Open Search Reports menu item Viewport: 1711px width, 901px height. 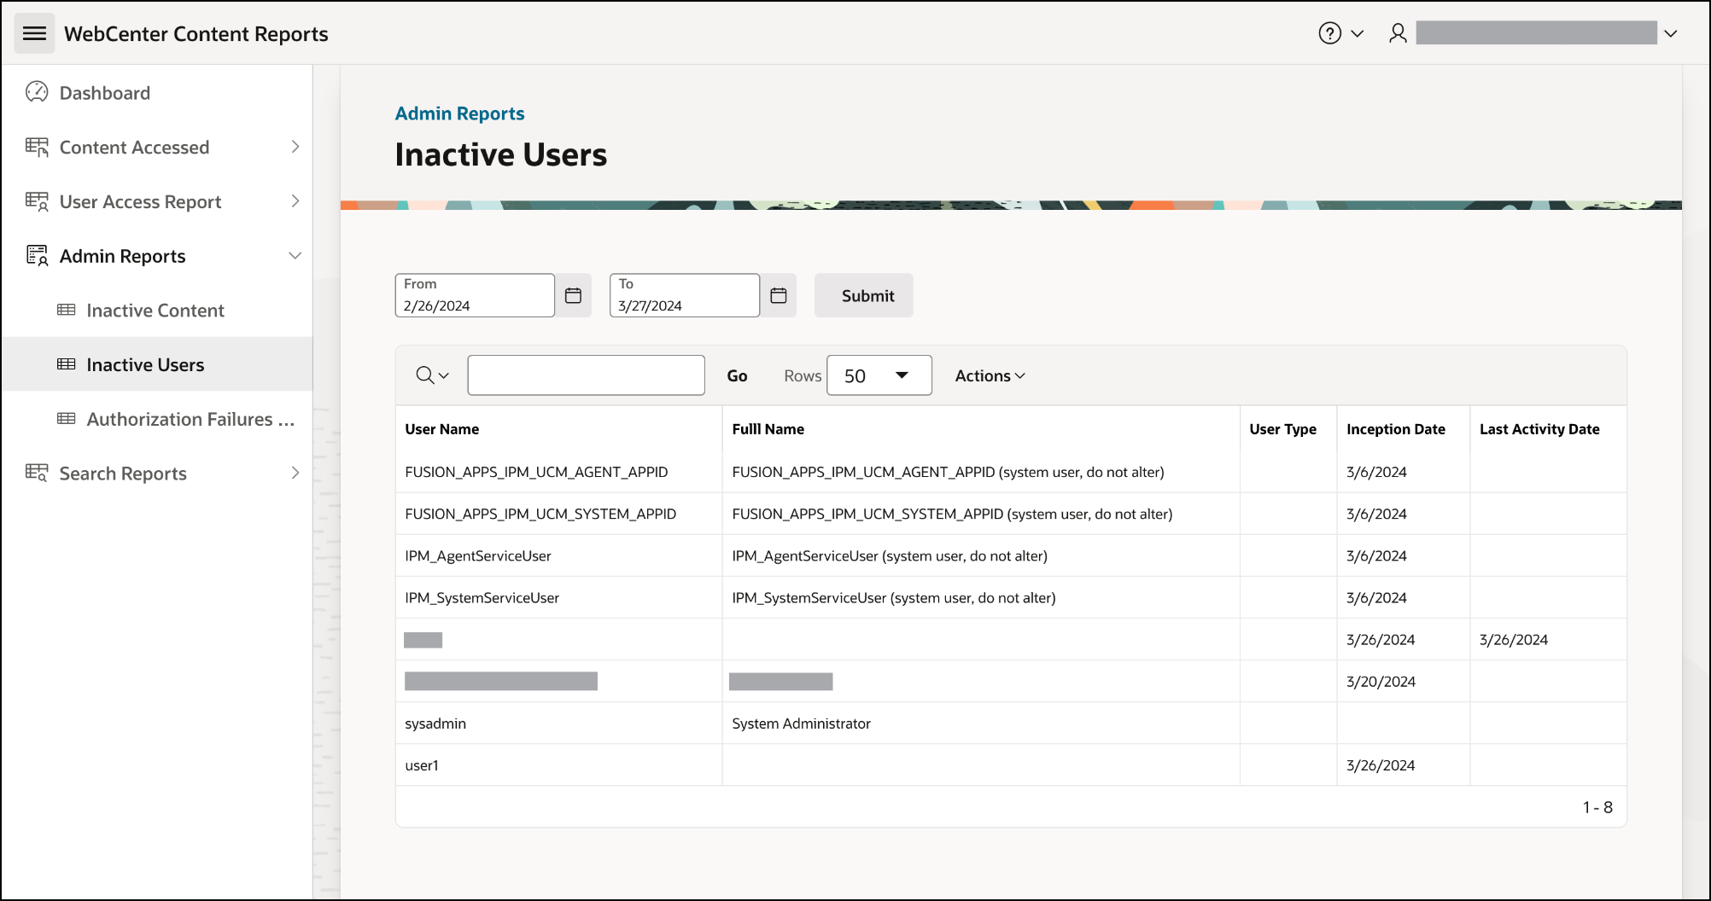(123, 474)
